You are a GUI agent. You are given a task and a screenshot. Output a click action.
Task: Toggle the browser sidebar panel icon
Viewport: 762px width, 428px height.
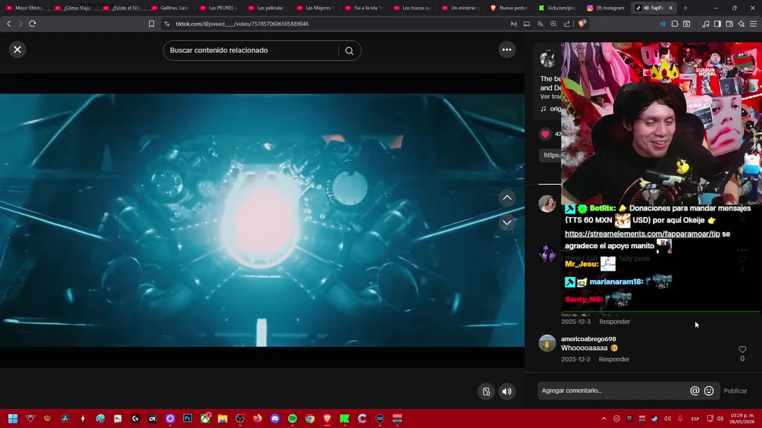tap(717, 24)
